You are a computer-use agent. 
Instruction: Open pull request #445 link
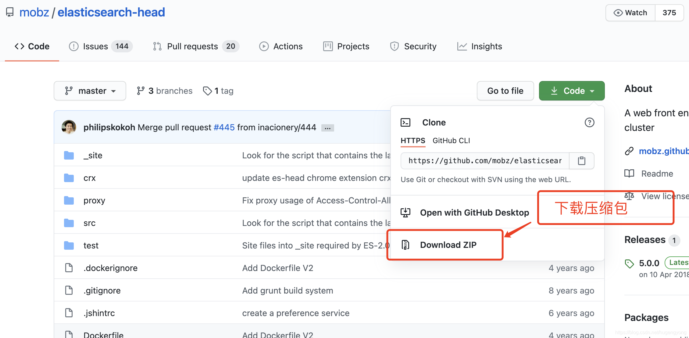pos(224,127)
